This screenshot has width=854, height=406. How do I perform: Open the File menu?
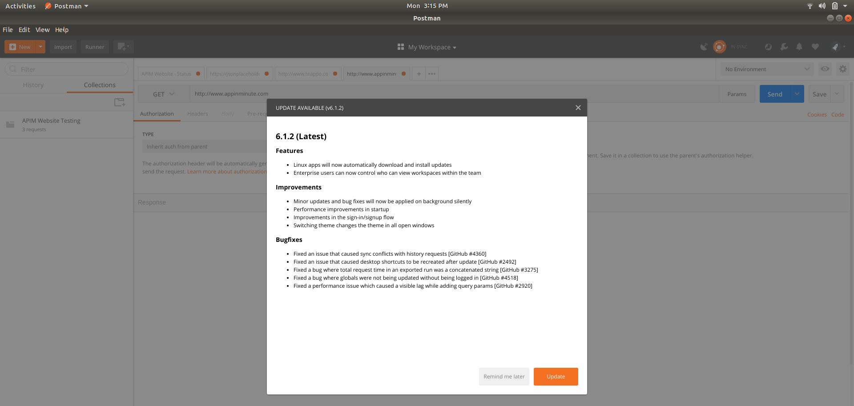click(8, 30)
